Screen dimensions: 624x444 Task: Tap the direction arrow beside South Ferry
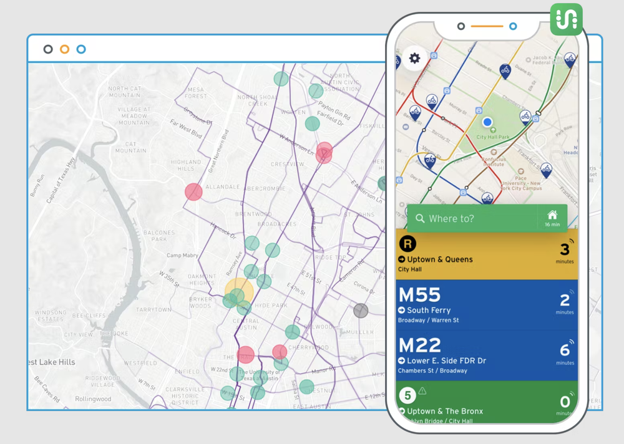[401, 311]
